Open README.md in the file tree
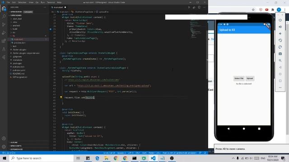The height and width of the screenshot is (162, 289). 19,74
